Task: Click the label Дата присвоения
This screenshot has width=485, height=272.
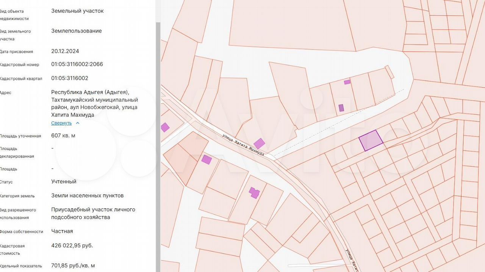Action: (16, 52)
